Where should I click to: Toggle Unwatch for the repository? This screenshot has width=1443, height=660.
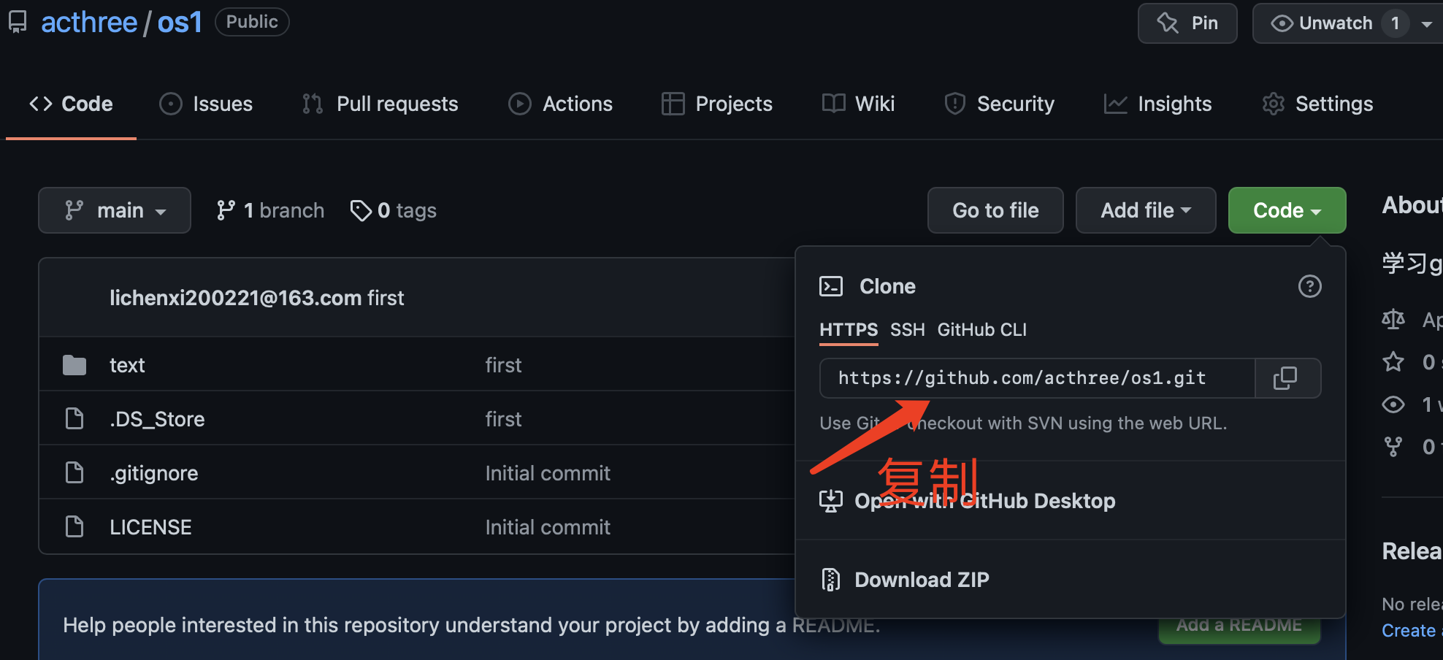coord(1323,23)
